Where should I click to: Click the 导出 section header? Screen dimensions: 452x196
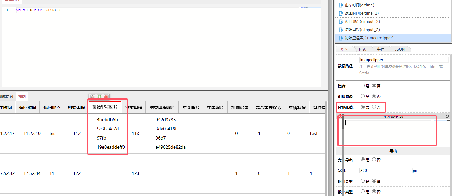coord(393,151)
